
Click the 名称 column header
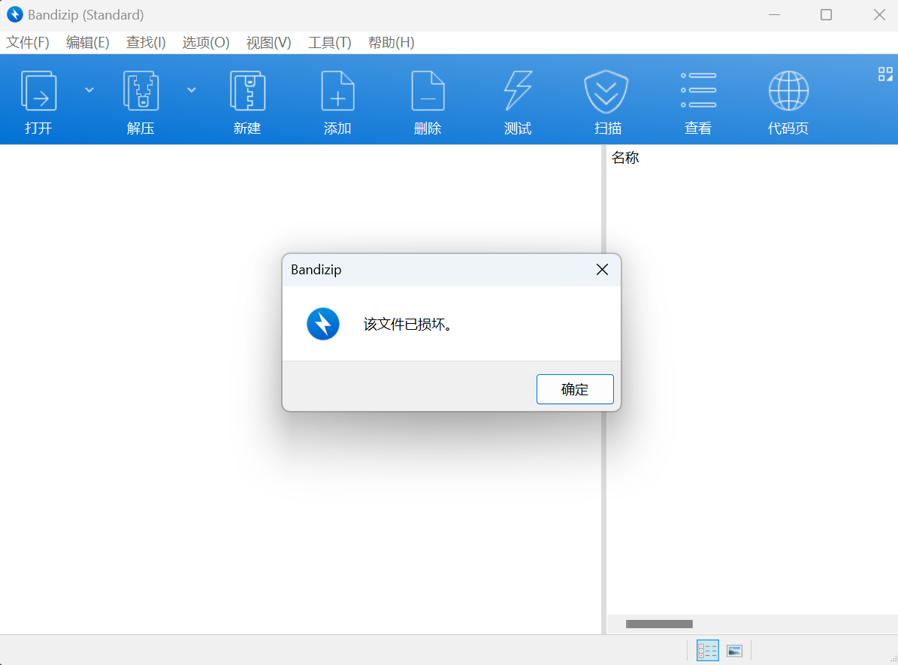point(624,158)
